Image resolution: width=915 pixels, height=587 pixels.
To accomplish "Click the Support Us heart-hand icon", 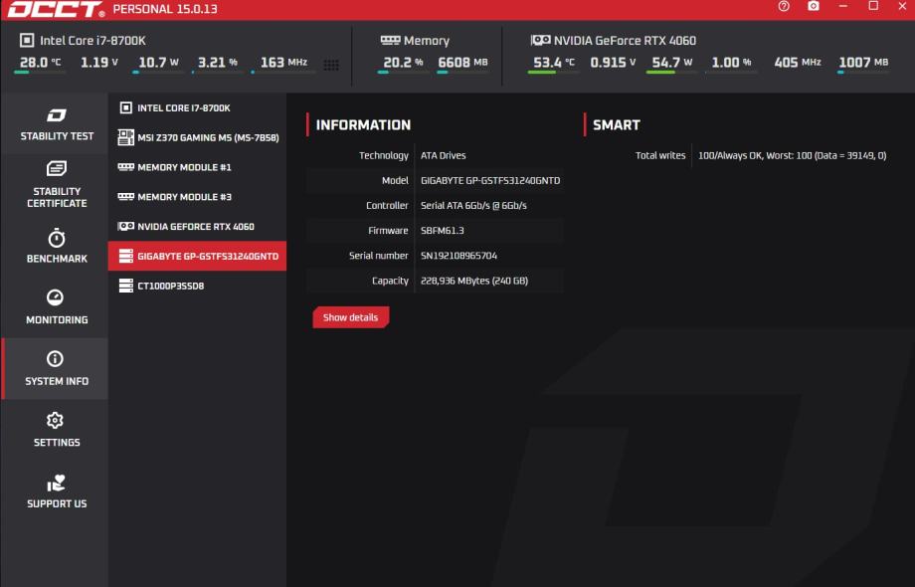I will coord(56,484).
